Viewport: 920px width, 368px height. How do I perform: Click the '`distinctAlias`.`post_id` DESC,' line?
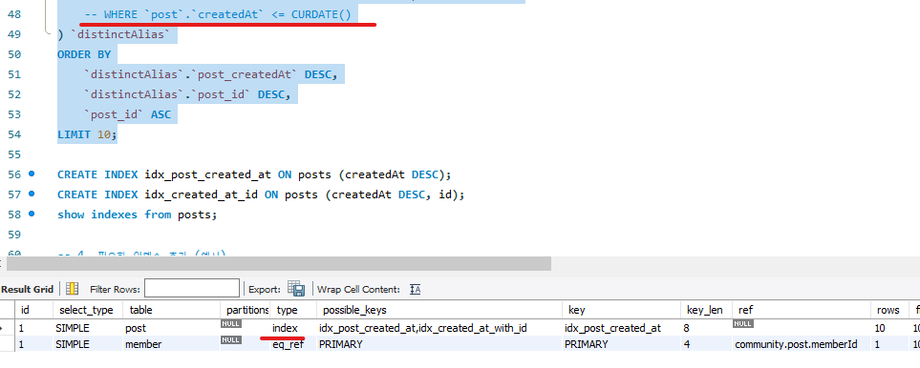point(188,94)
